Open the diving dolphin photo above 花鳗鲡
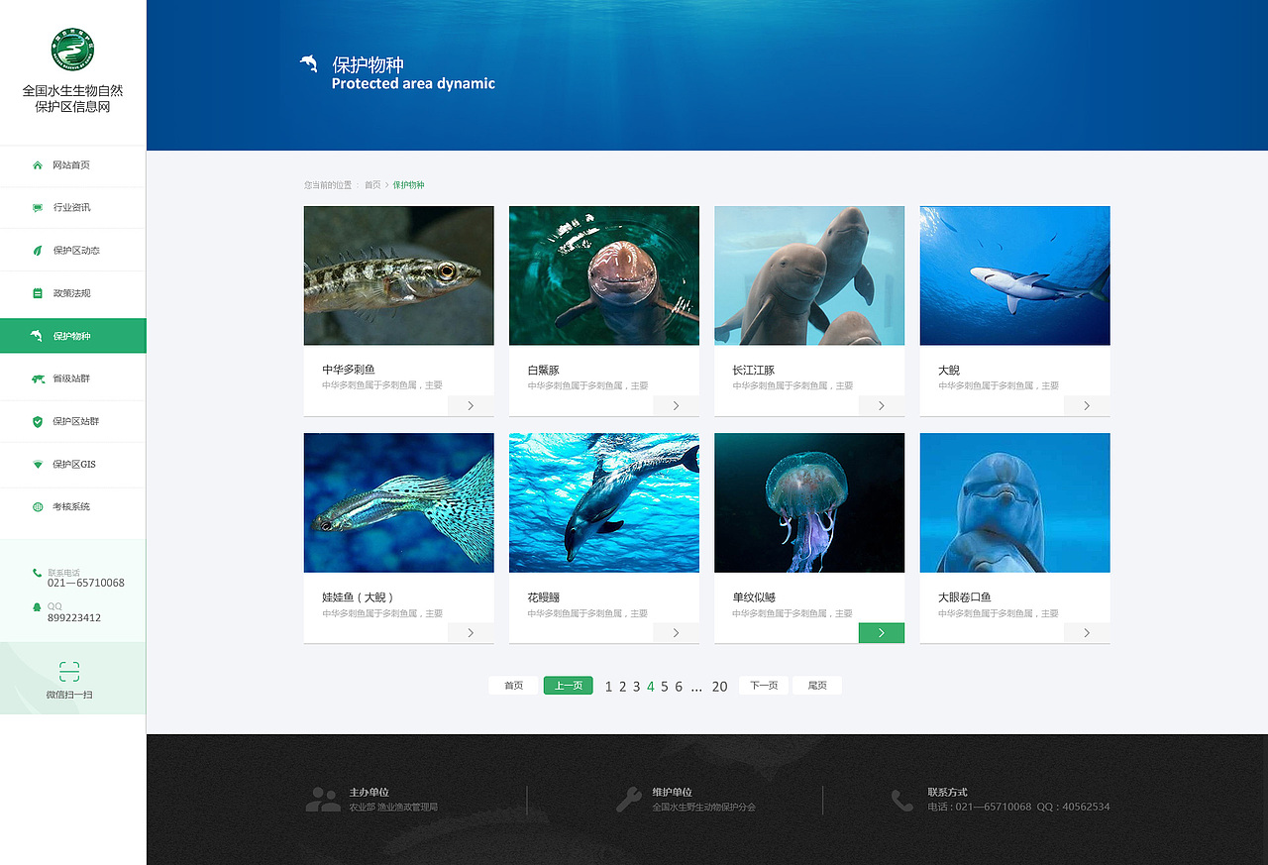 pos(604,502)
